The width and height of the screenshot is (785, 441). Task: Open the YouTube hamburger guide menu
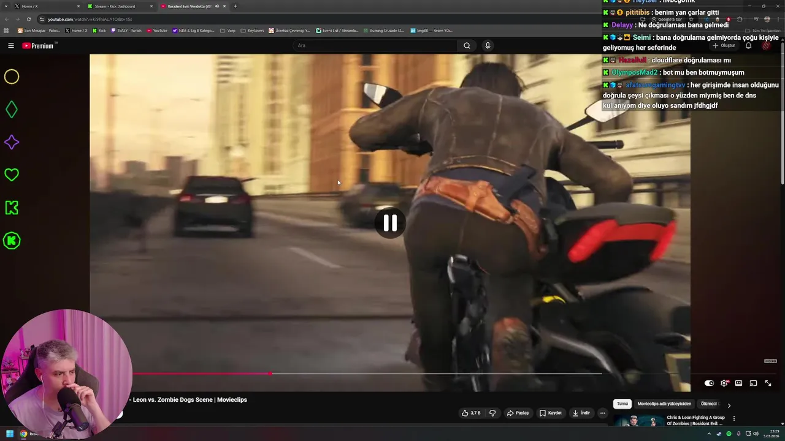click(x=11, y=45)
